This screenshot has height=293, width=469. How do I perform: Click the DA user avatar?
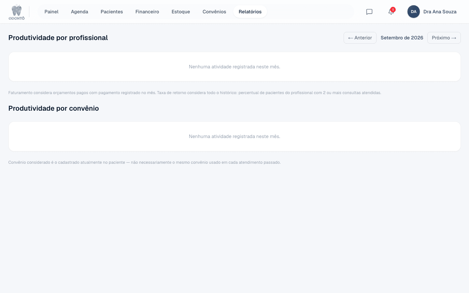pyautogui.click(x=414, y=12)
